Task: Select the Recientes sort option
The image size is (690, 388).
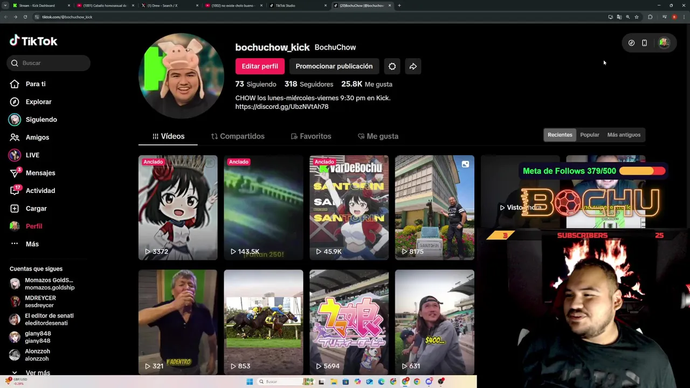Action: coord(560,135)
